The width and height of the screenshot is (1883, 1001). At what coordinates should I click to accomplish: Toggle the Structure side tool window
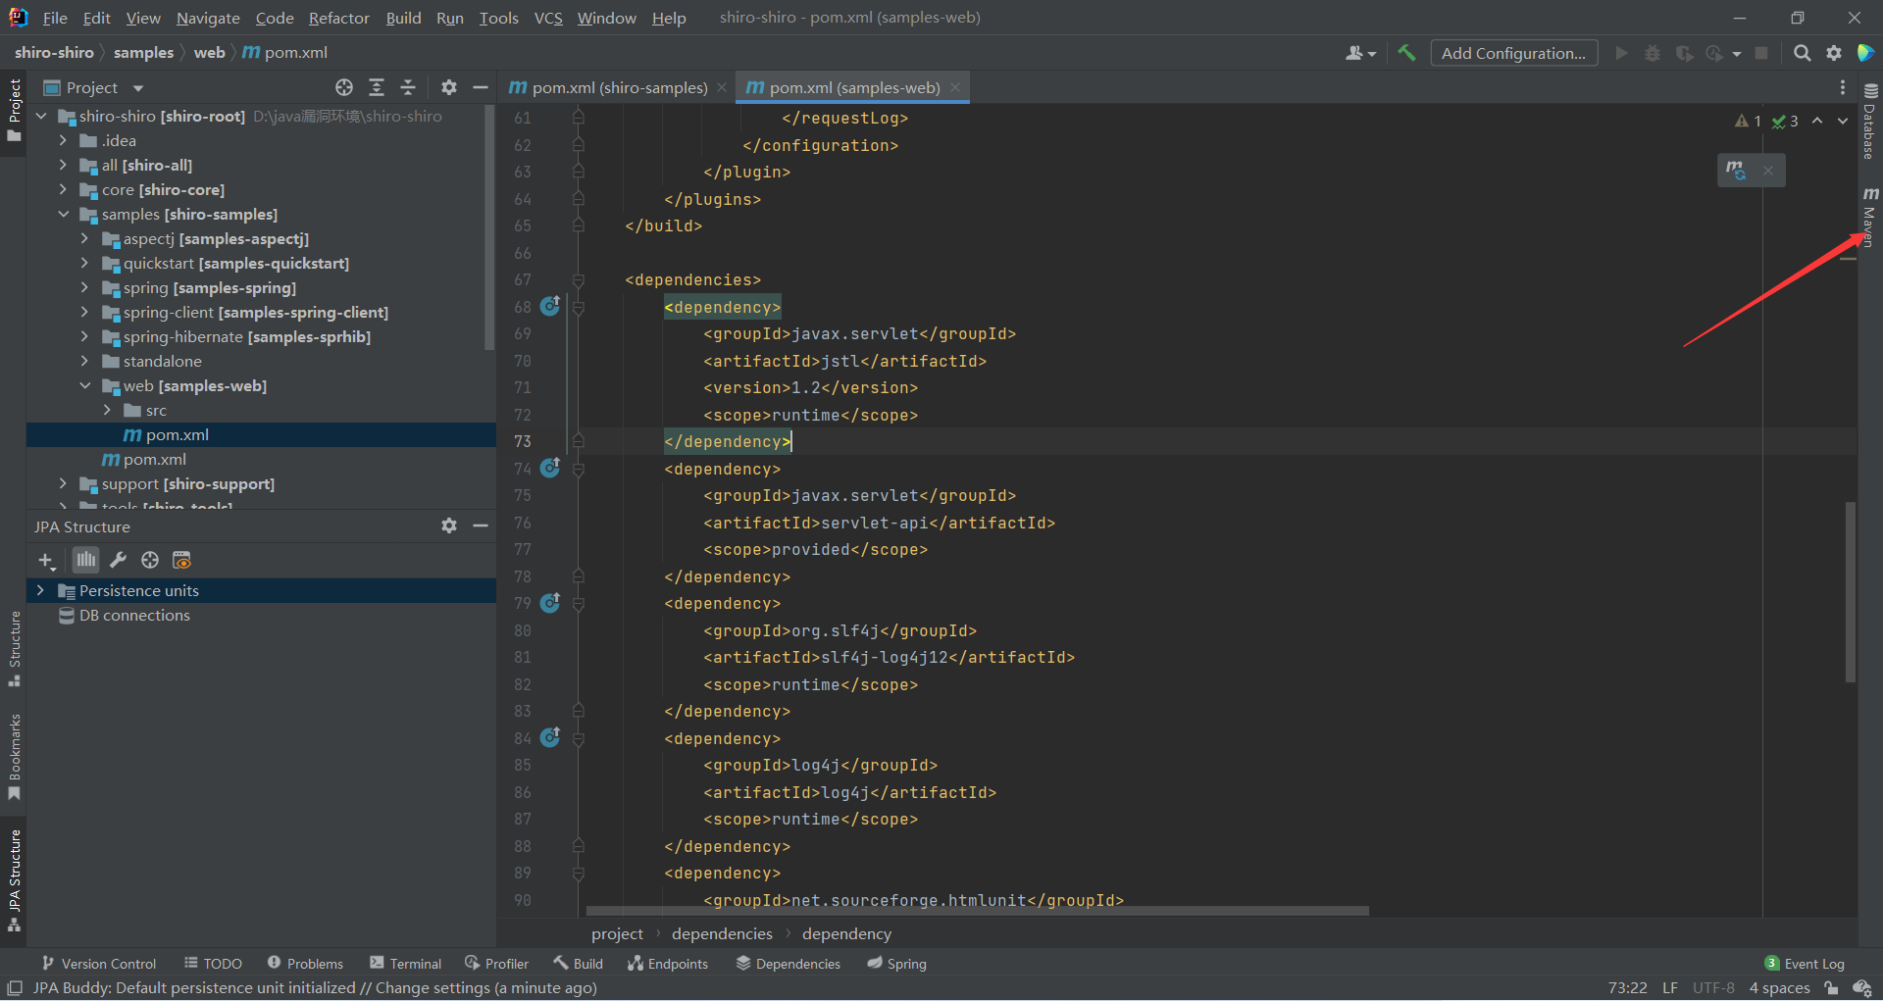click(14, 649)
